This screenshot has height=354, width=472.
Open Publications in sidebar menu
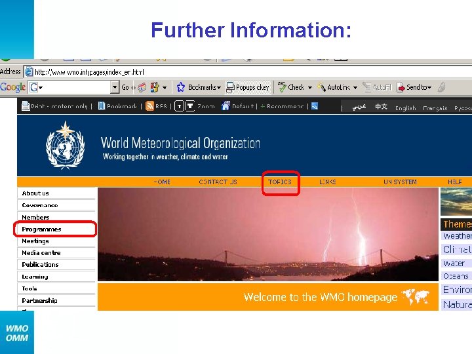pos(56,264)
